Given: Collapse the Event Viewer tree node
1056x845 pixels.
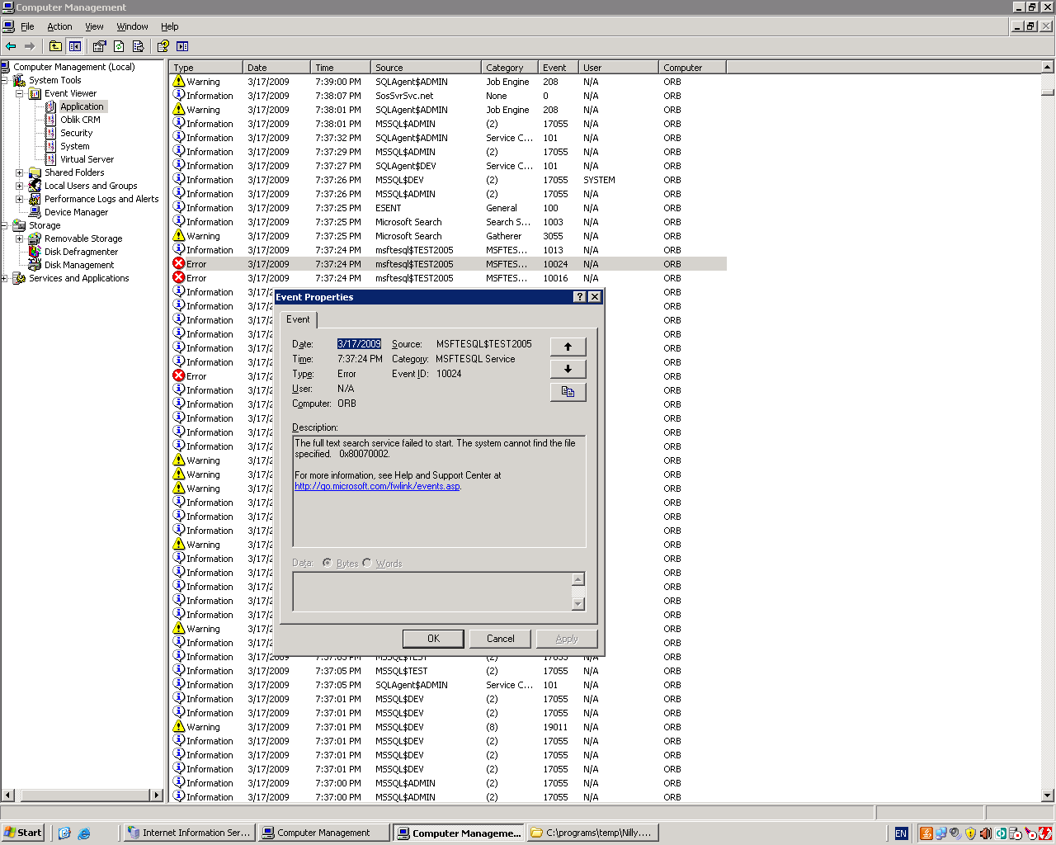Looking at the screenshot, I should point(20,93).
